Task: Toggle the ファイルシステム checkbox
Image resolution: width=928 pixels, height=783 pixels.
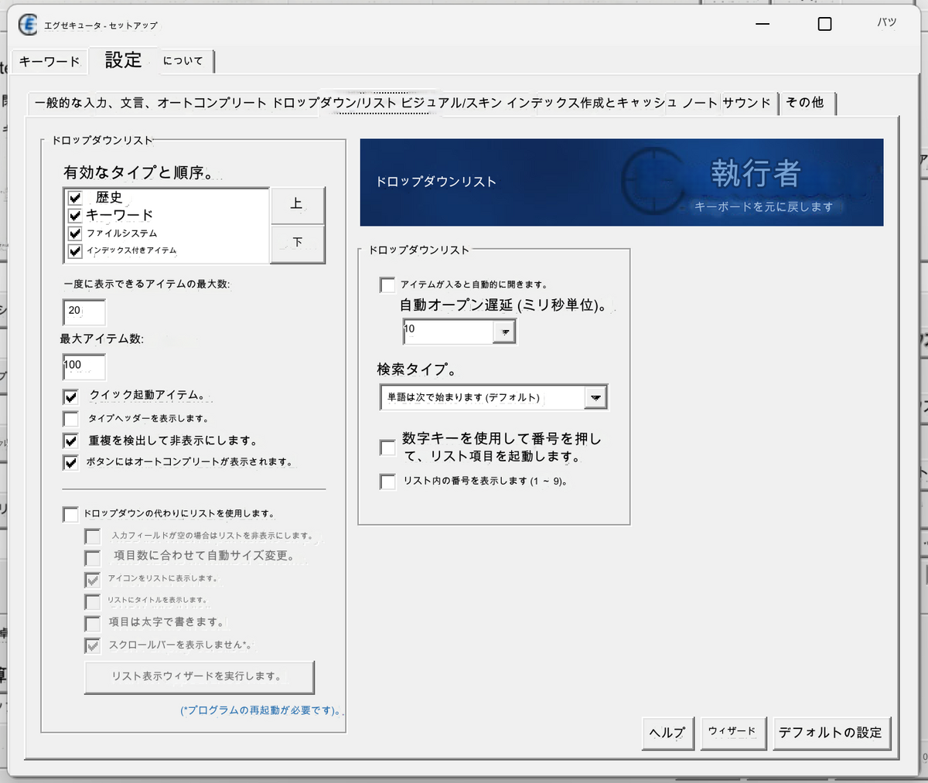Action: (x=75, y=233)
